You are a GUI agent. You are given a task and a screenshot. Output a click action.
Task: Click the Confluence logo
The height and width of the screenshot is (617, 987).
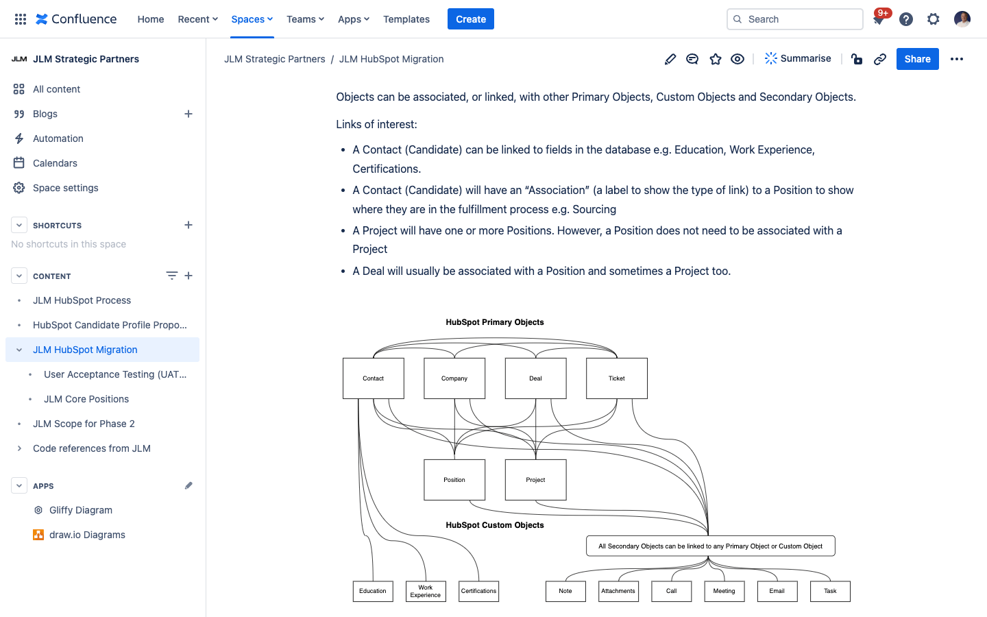click(76, 19)
